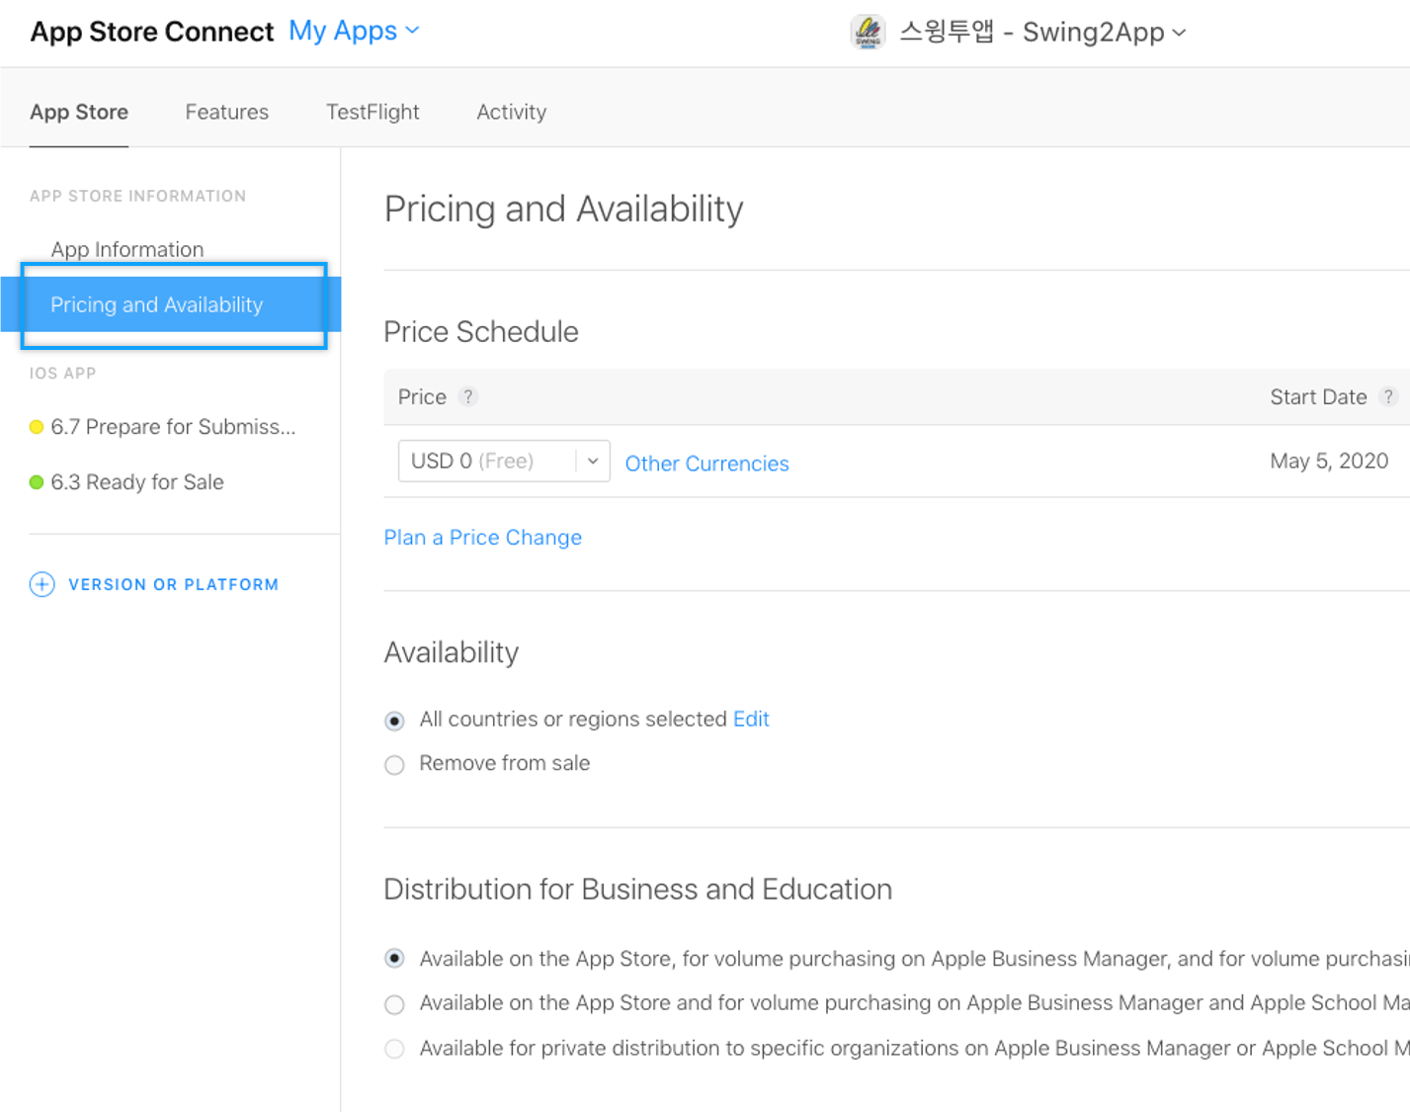Screen dimensions: 1410x1112
Task: Open the My Apps dropdown menu
Action: (354, 32)
